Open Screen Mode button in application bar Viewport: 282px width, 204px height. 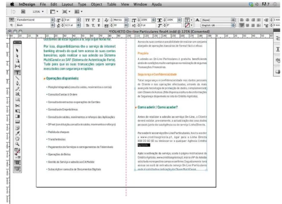66,12
